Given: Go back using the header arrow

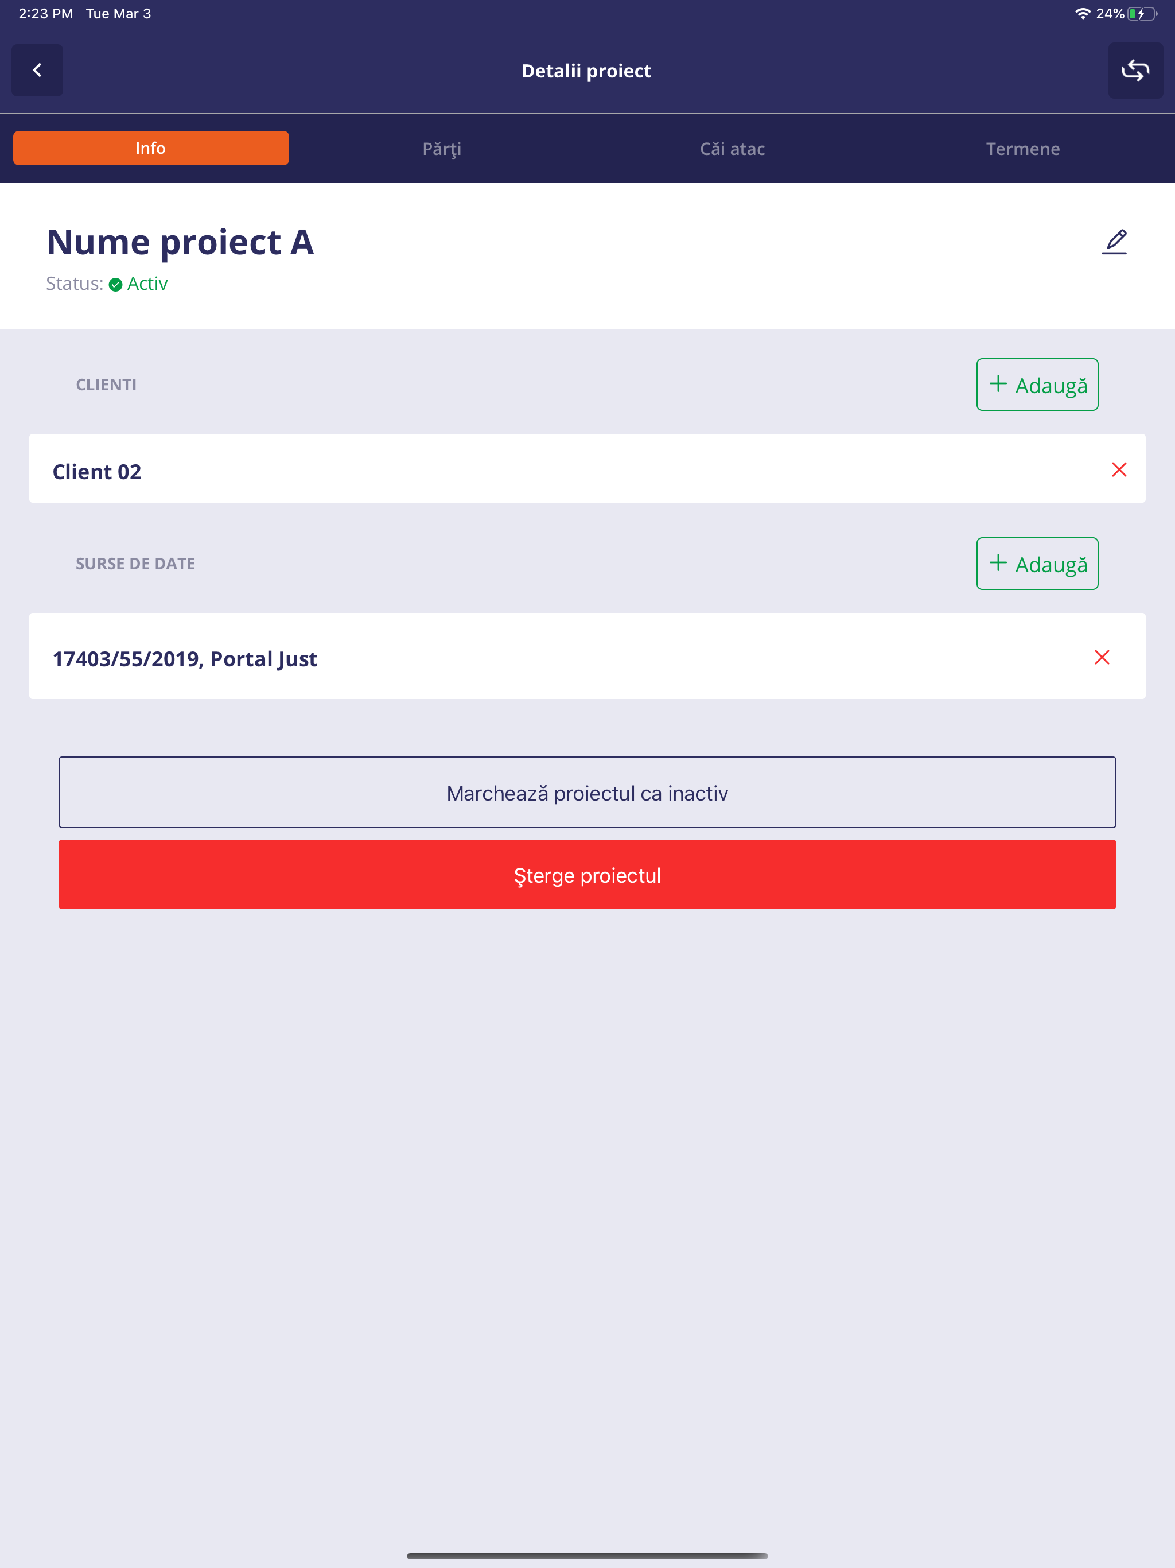Looking at the screenshot, I should point(37,70).
